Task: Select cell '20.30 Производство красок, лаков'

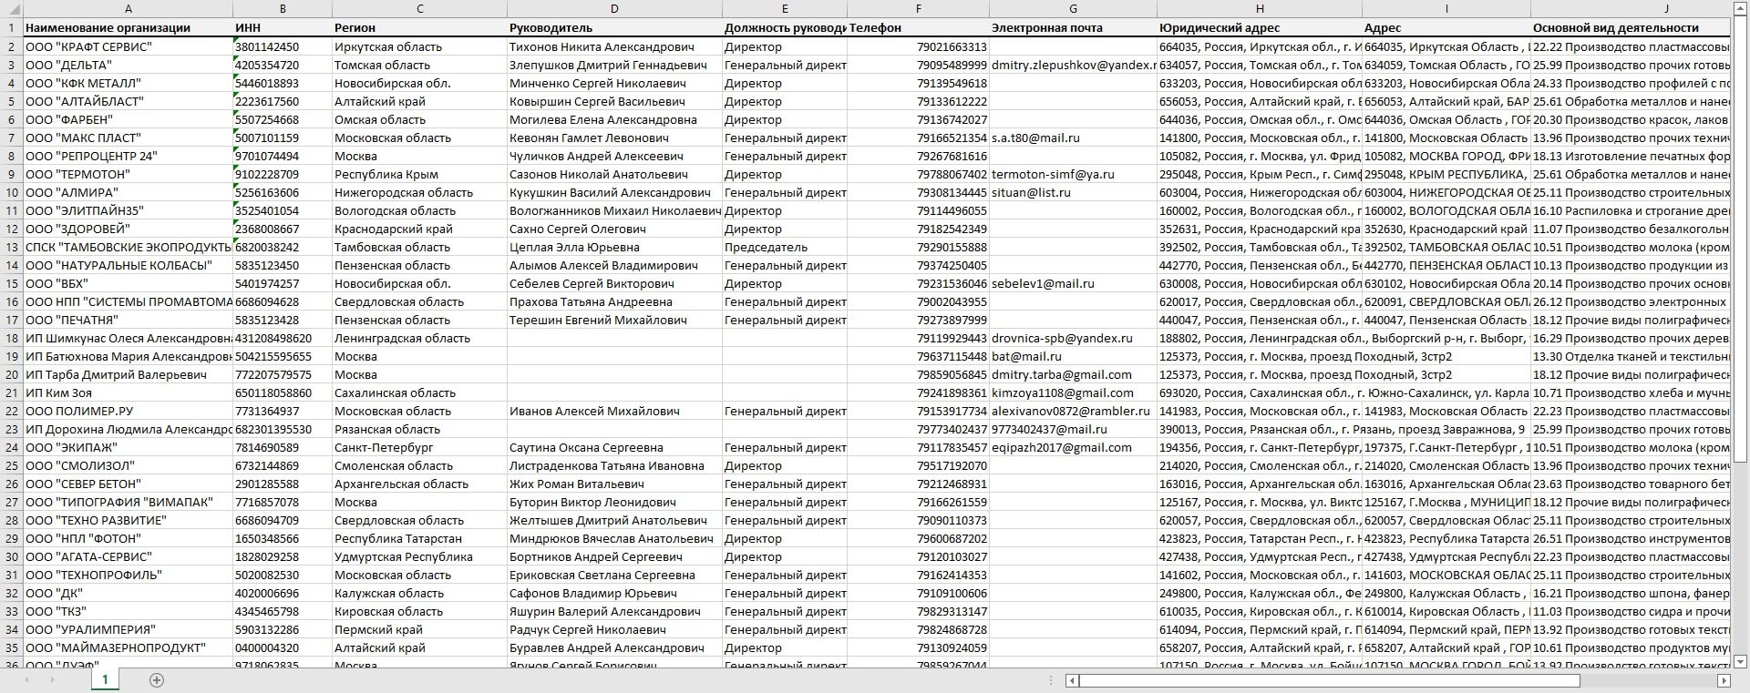Action: [1631, 119]
